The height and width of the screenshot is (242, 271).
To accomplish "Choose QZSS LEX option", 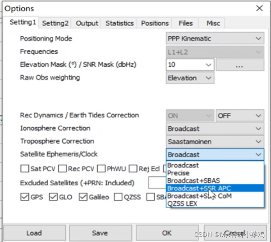I will tap(215, 204).
